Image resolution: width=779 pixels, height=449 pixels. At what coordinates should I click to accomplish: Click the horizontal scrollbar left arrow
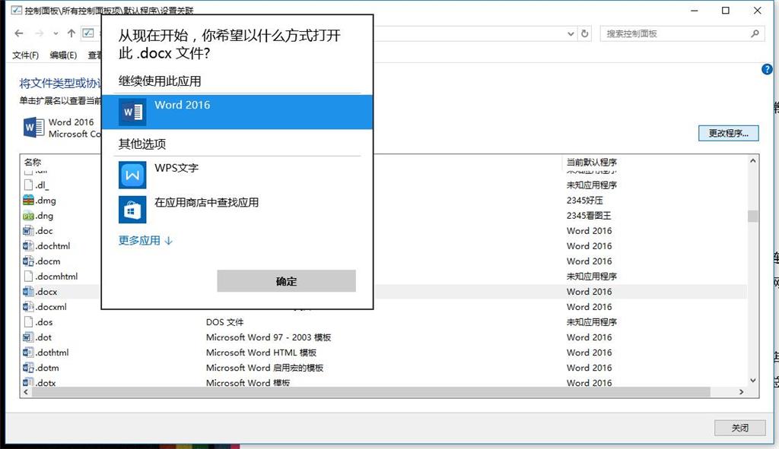pos(26,392)
